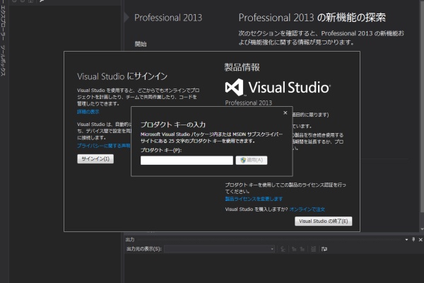
Task: Close the 出力 output panel
Action: tap(419, 240)
